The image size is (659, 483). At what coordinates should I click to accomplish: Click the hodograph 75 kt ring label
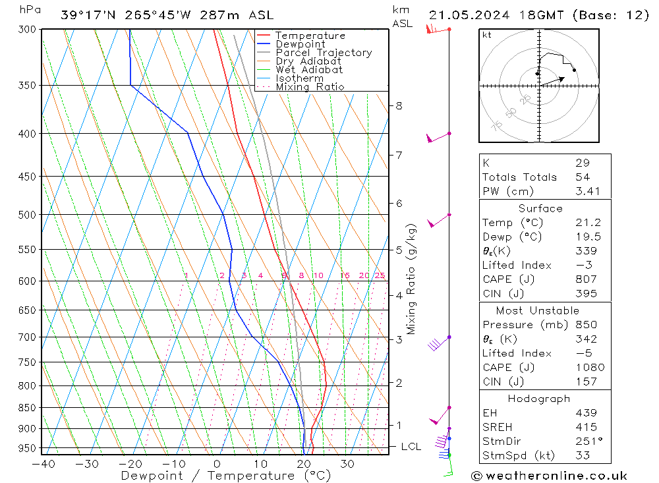tap(497, 126)
